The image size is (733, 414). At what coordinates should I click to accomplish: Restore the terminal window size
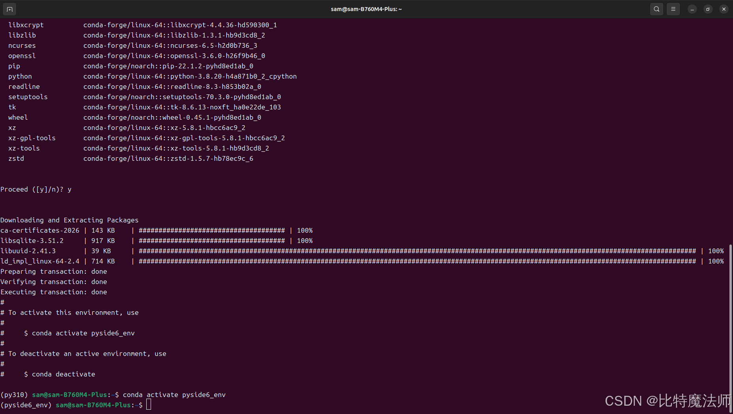click(x=708, y=9)
